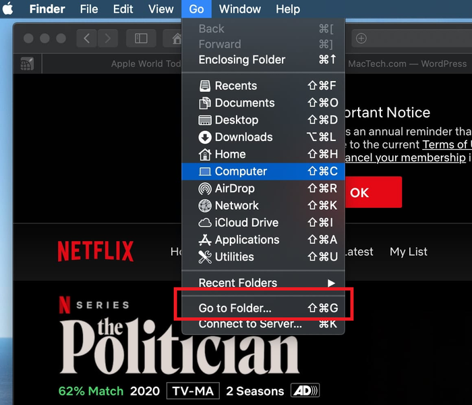The width and height of the screenshot is (472, 405).
Task: Click Safari home toolbar icon
Action: 176,38
